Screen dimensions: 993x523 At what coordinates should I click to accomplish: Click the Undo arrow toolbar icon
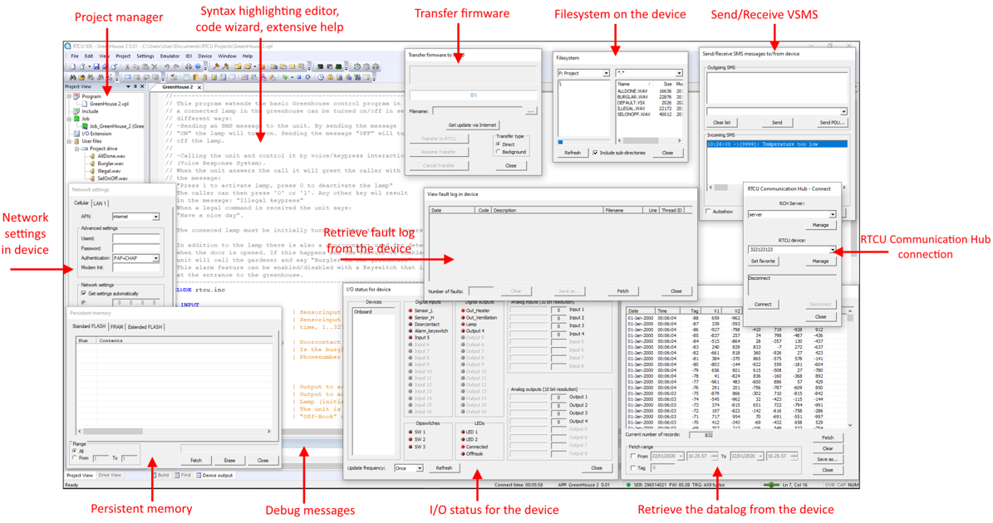166,66
